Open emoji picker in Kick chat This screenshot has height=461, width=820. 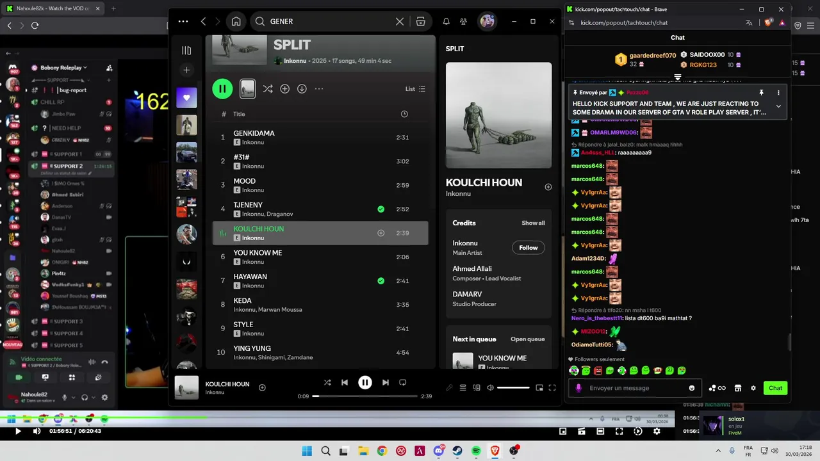click(x=692, y=388)
